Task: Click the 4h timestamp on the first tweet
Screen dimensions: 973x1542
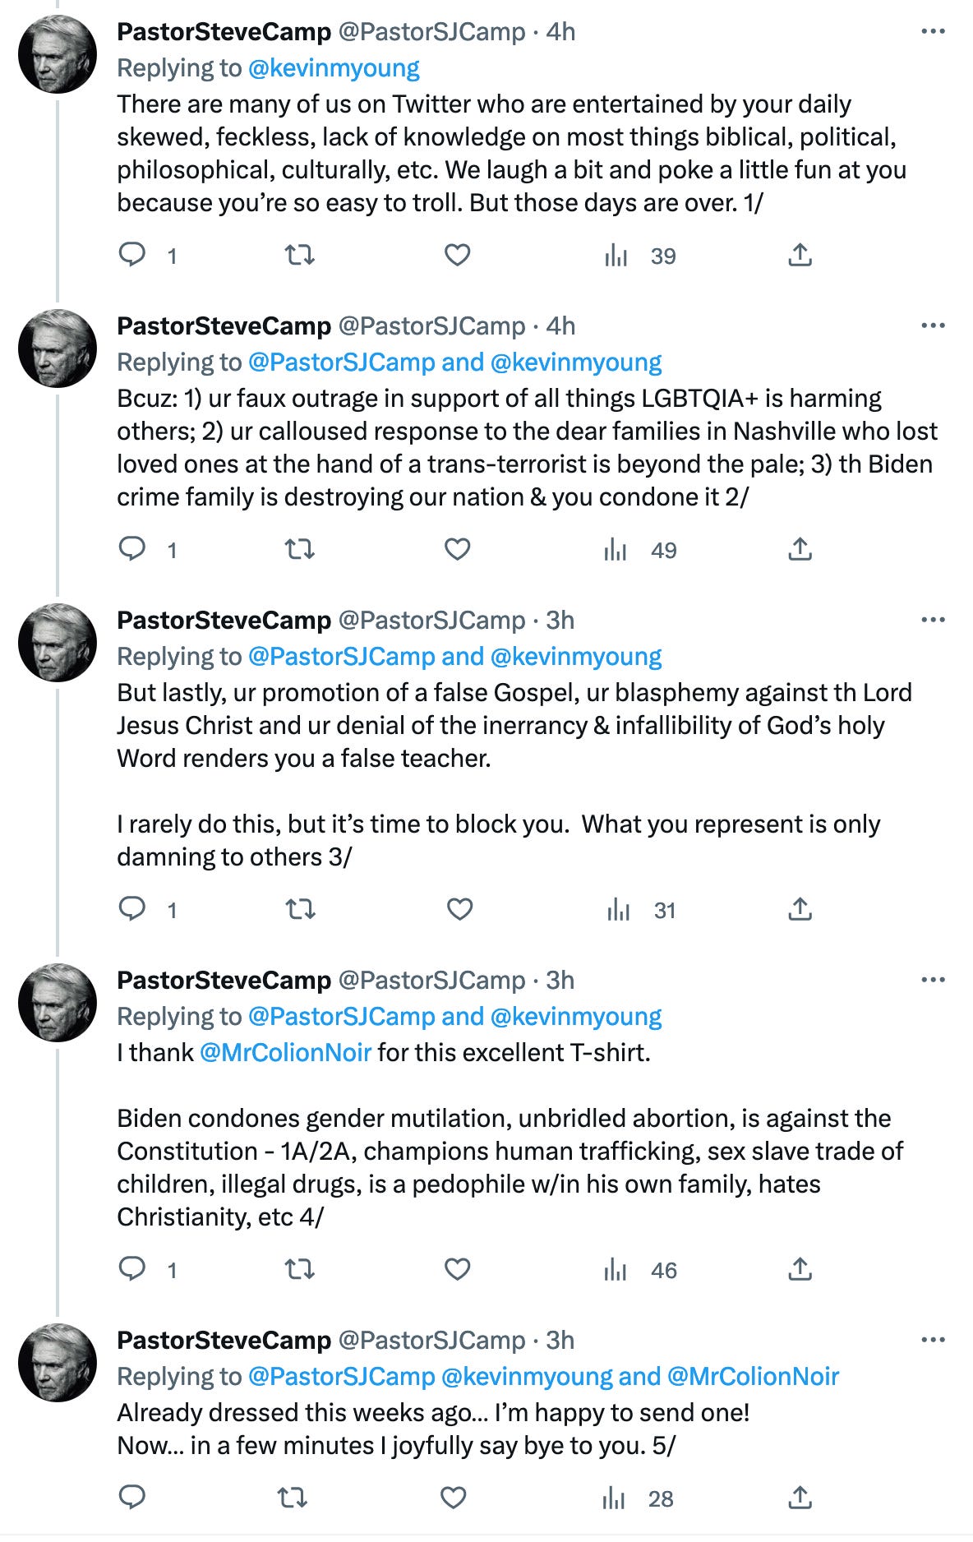Action: [559, 32]
